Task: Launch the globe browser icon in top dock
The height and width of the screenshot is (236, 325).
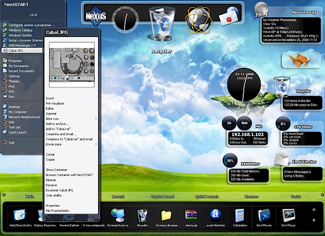Action: point(199,20)
